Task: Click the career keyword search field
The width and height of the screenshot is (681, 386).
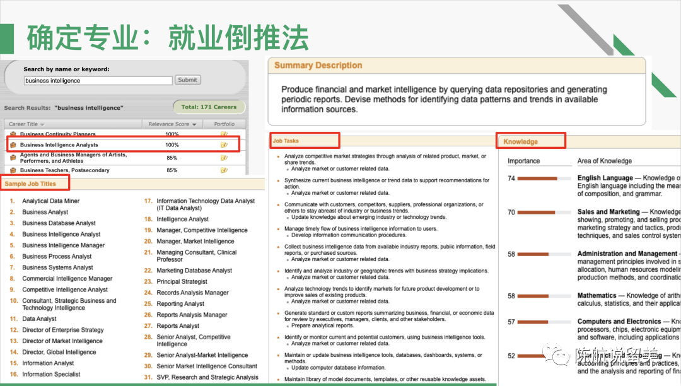Action: tap(98, 81)
